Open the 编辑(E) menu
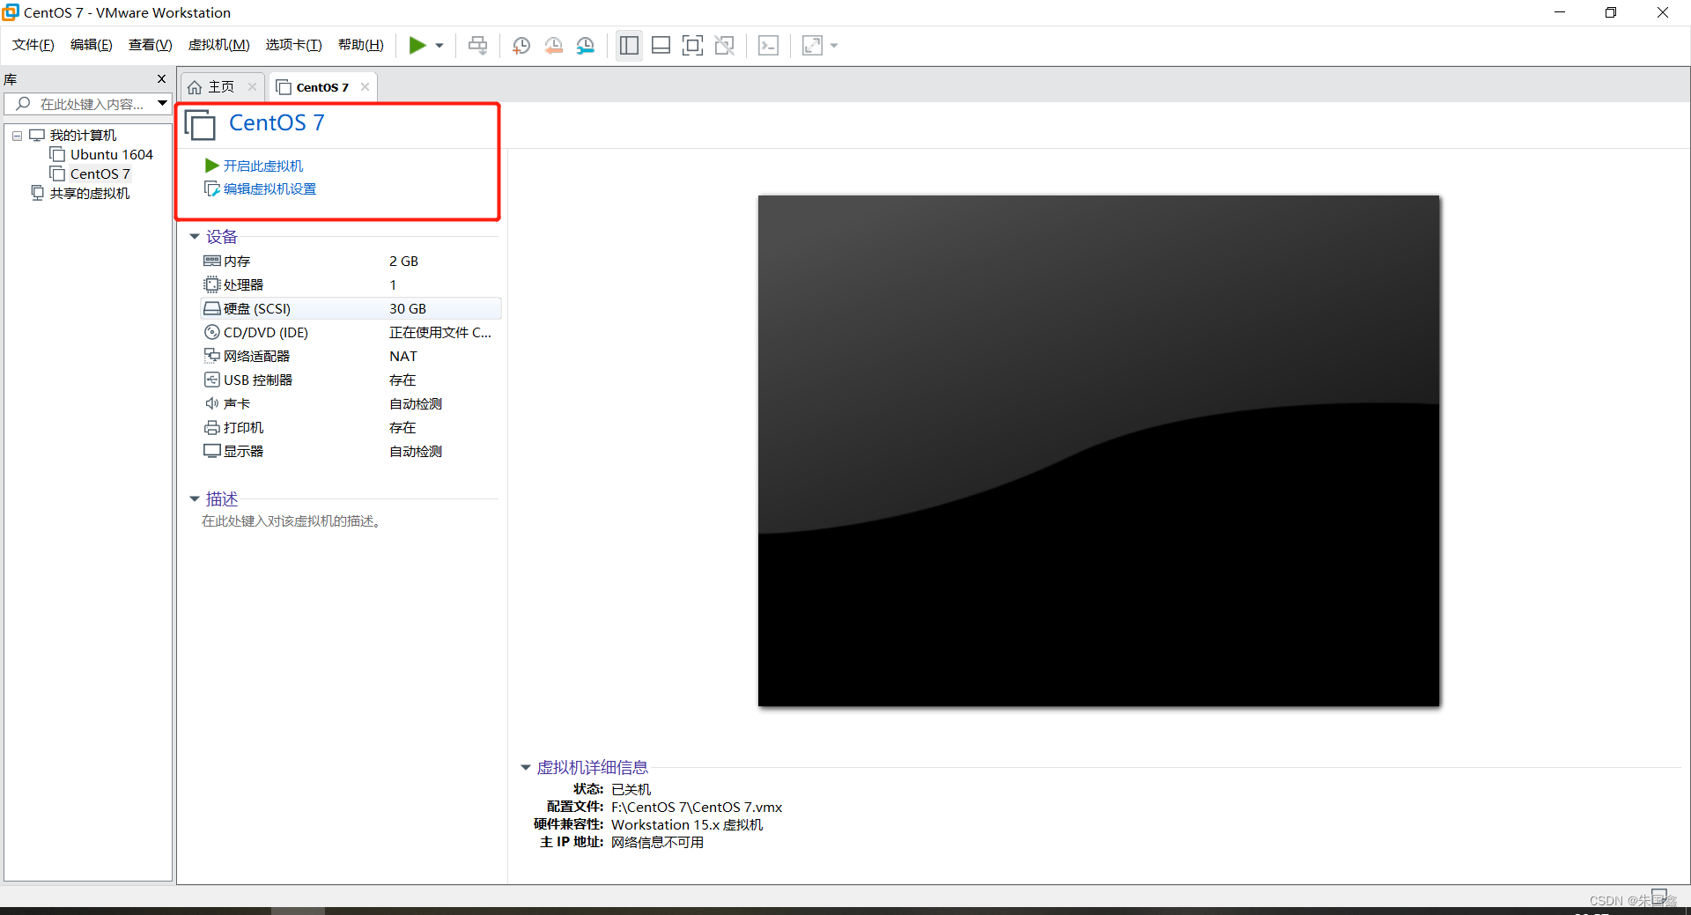 coord(91,45)
